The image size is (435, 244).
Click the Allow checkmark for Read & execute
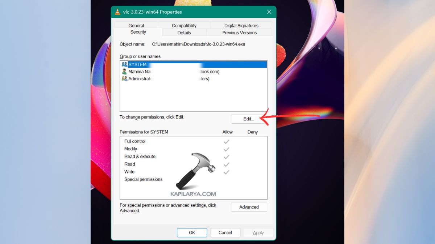[227, 157]
